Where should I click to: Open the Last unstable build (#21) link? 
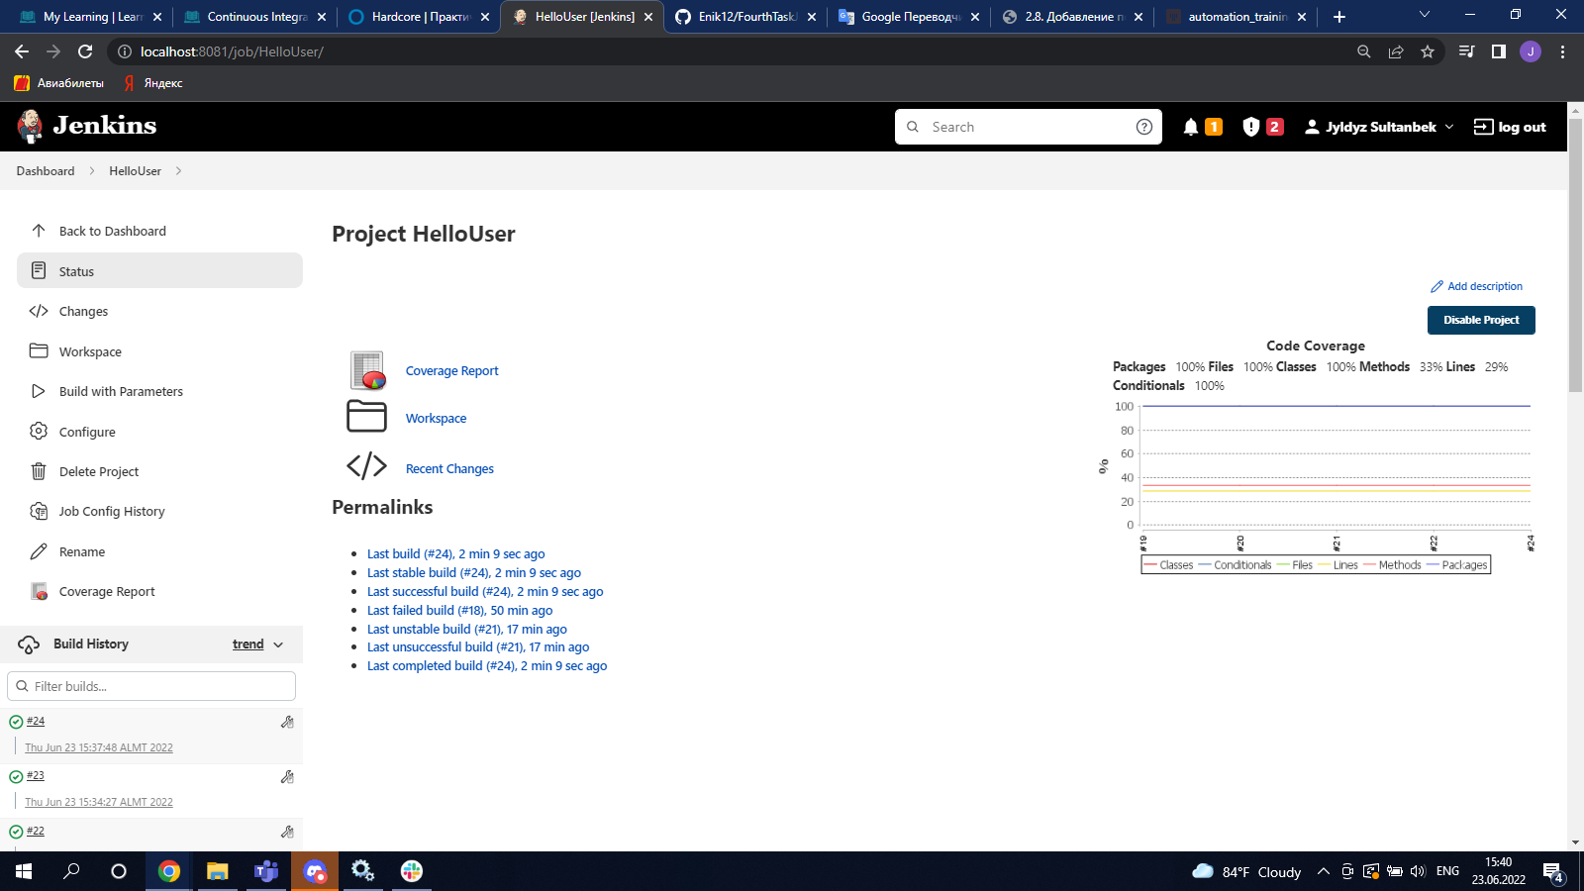click(466, 629)
